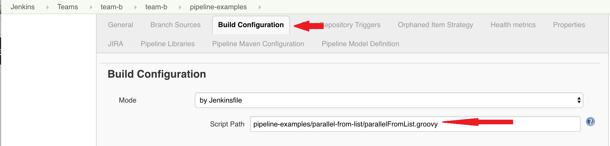Go to Orphaned Item Strategy tab

point(435,25)
